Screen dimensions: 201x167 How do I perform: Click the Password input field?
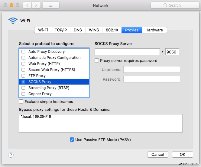pyautogui.click(x=152, y=79)
